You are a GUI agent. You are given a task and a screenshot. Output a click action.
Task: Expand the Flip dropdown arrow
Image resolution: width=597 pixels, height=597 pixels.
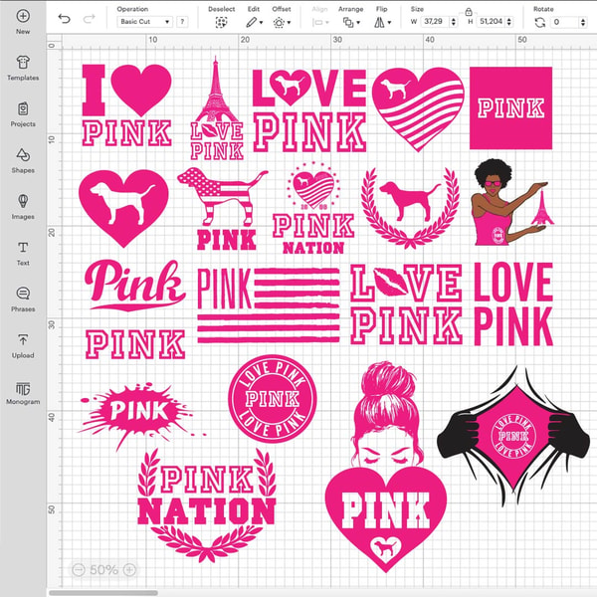point(389,23)
